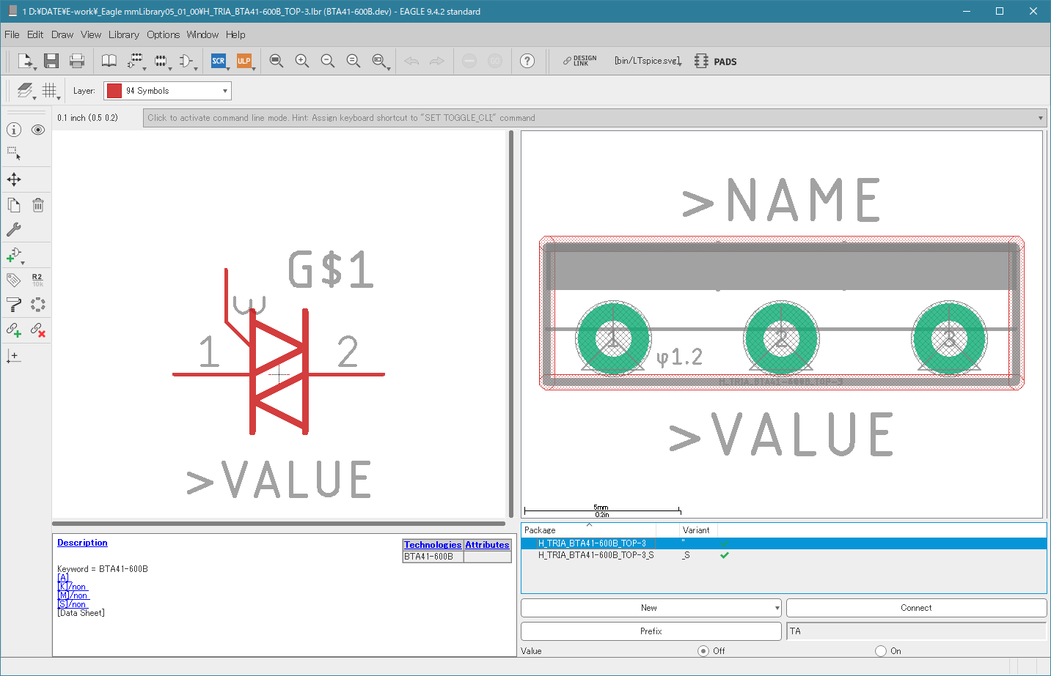Select the Show eye tool
Image resolution: width=1051 pixels, height=676 pixels.
(38, 130)
